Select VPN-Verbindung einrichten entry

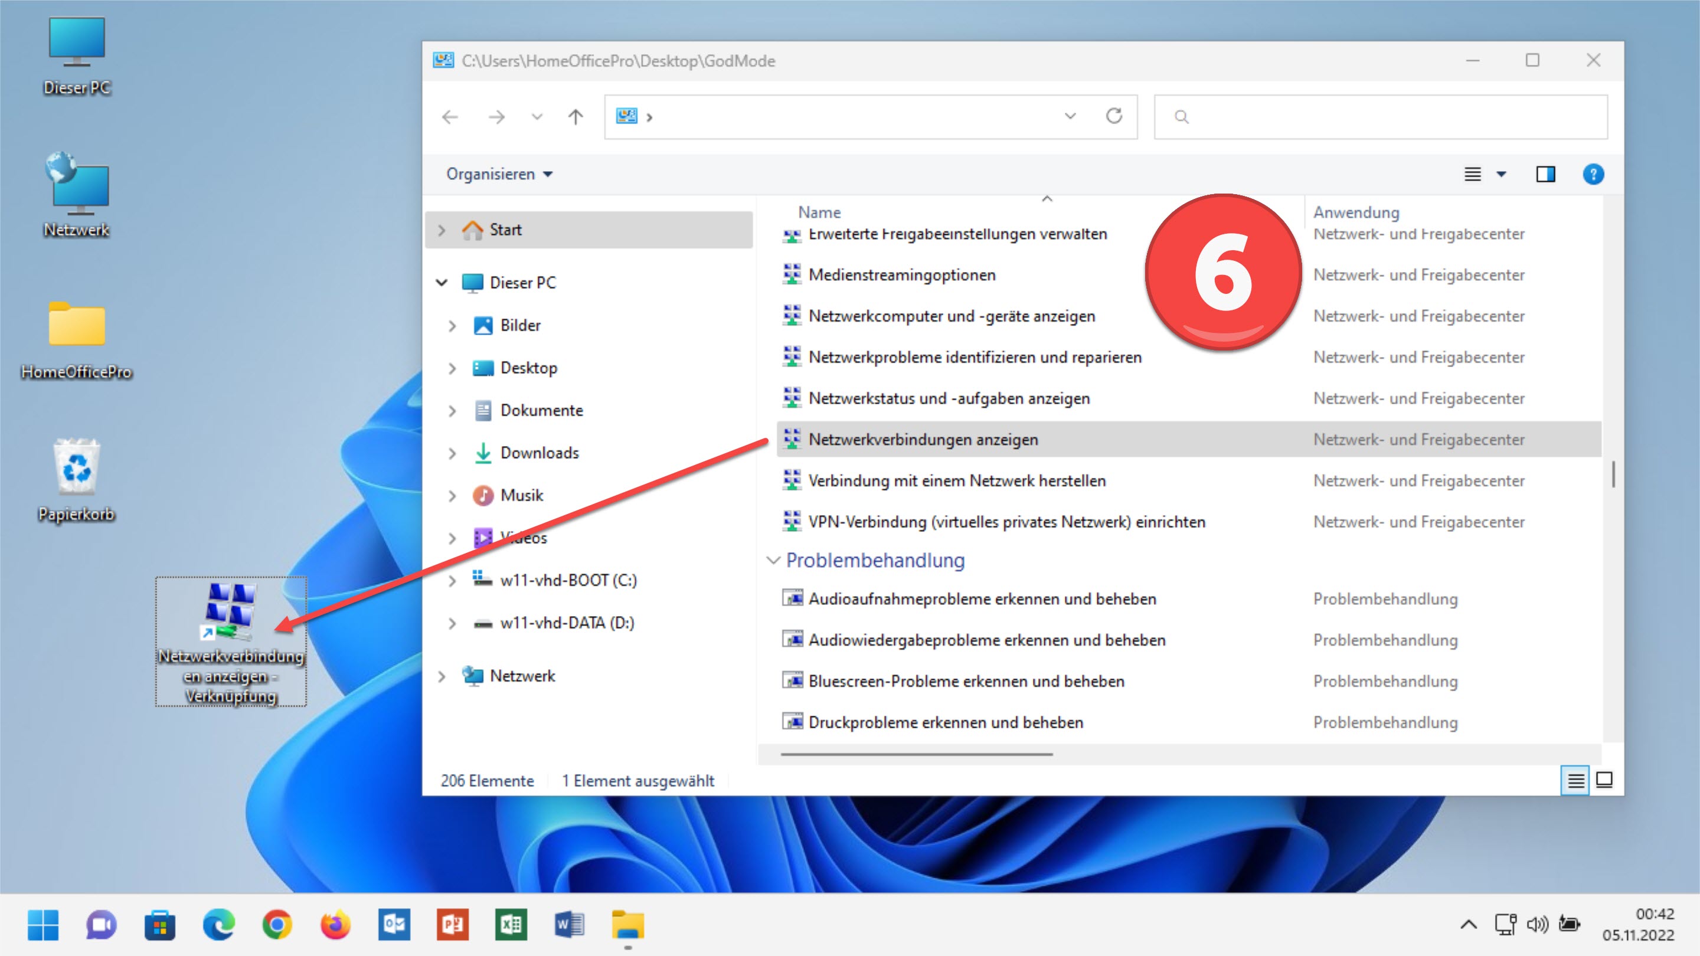1006,522
